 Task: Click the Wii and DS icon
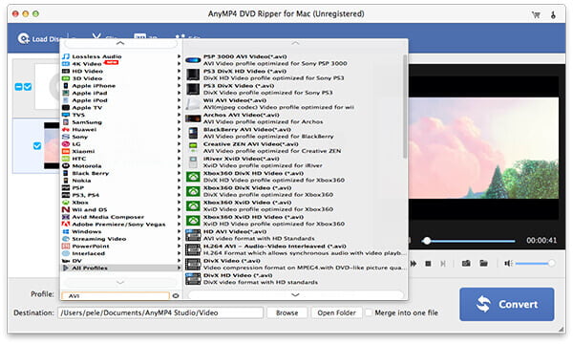click(x=66, y=209)
